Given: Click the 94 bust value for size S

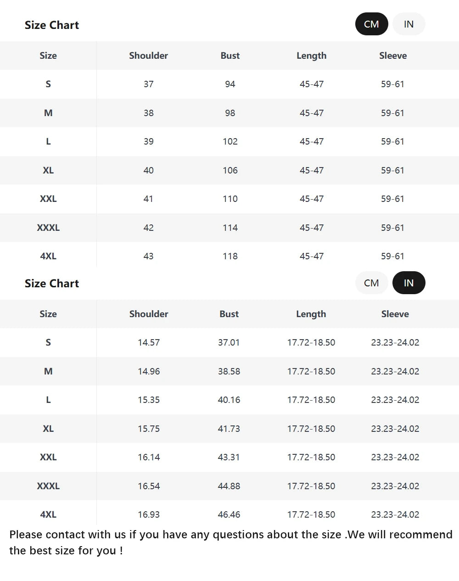Looking at the screenshot, I should pyautogui.click(x=230, y=84).
